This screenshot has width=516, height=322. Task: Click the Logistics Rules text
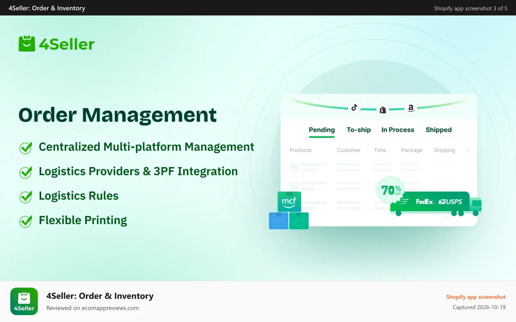79,196
